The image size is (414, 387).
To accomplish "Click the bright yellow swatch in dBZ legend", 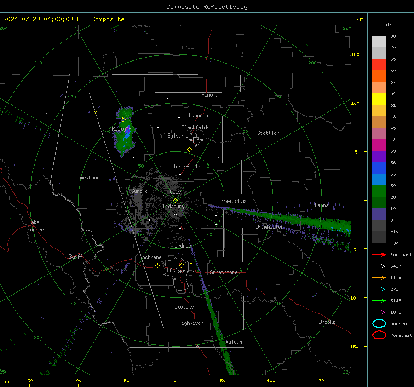I will point(379,99).
